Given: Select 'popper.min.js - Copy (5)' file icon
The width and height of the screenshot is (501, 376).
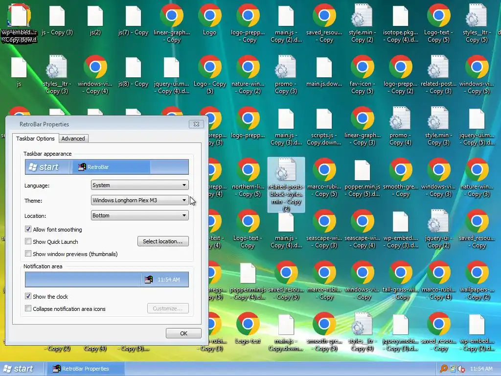Looking at the screenshot, I should (362, 170).
